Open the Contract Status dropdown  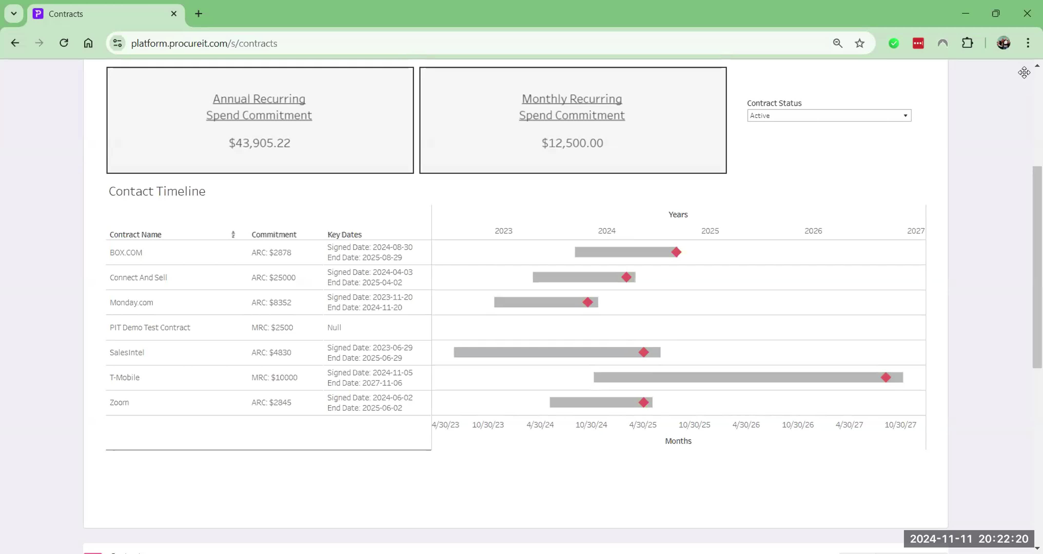click(829, 116)
